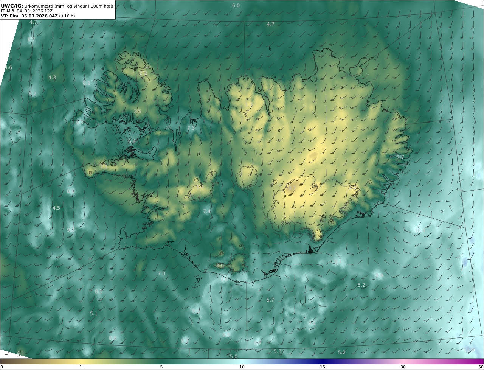Screen dimensions: 484x370
Task: Click the valid time line "VT: Fim. 05.03.2026 04Z"
Action: click(x=29, y=16)
